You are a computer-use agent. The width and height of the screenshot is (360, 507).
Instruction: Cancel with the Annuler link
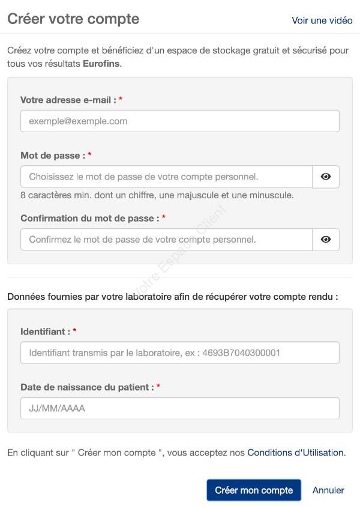coord(328,490)
